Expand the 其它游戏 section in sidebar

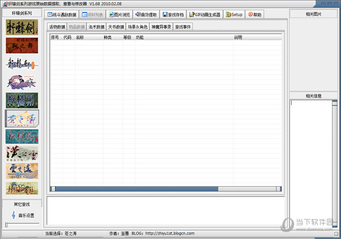[22, 204]
